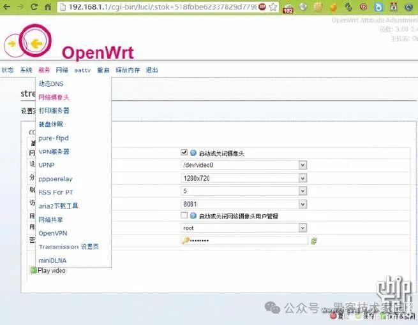Screen dimensions: 418x325
Task: Open the browser home page icon
Action: coord(48,6)
